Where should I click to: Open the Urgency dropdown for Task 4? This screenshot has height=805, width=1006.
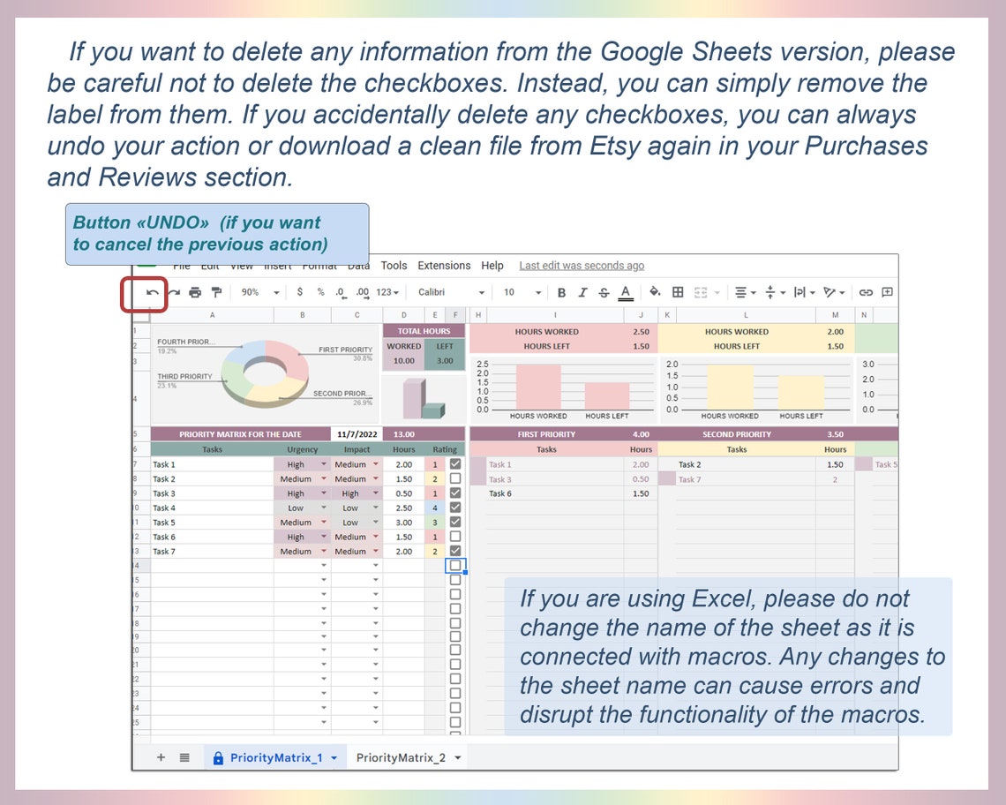click(323, 508)
